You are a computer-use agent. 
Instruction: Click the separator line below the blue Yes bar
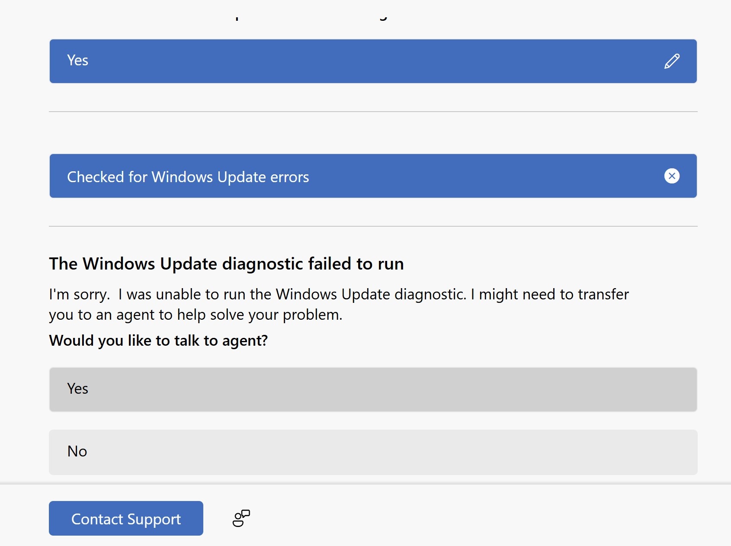373,112
